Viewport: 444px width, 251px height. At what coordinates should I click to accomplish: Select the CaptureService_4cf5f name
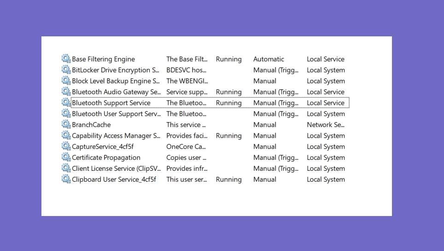coord(103,146)
